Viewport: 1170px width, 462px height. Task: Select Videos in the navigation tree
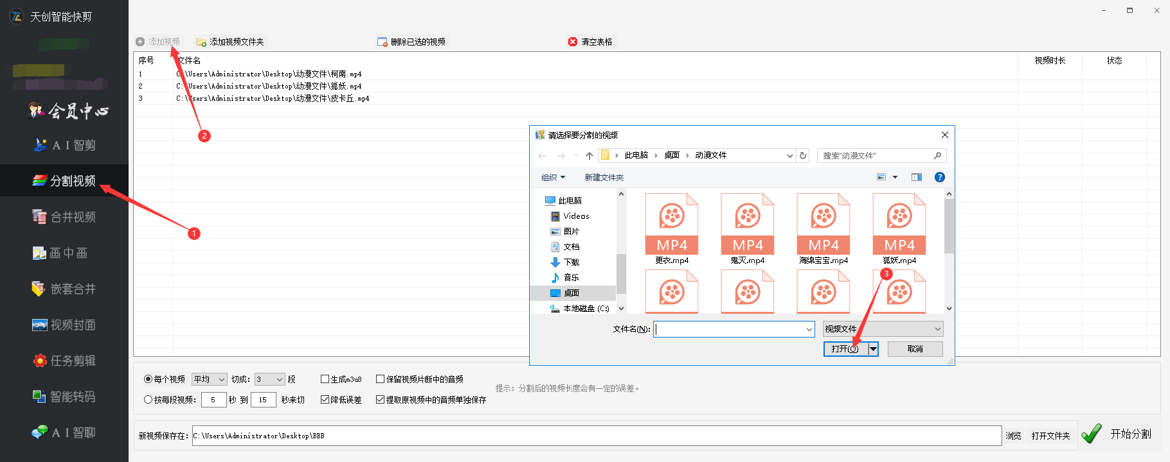click(570, 216)
